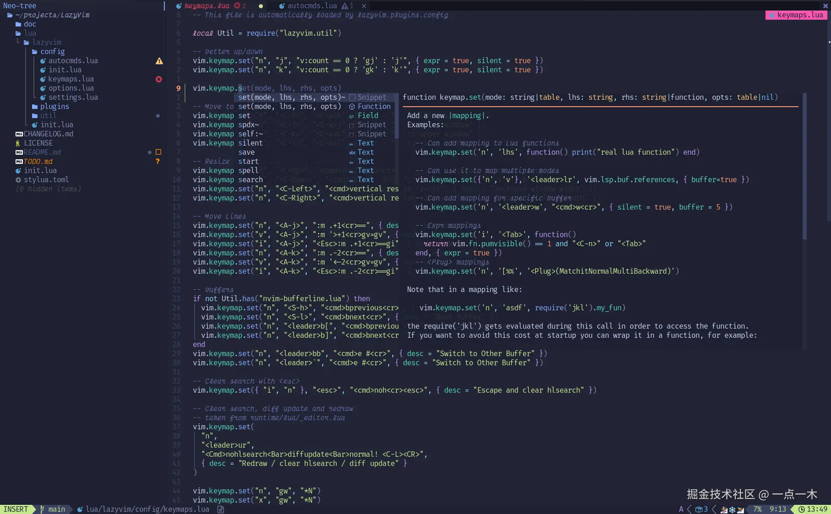
Task: Toggle the modified dot indicator on README.md
Action: 149,152
